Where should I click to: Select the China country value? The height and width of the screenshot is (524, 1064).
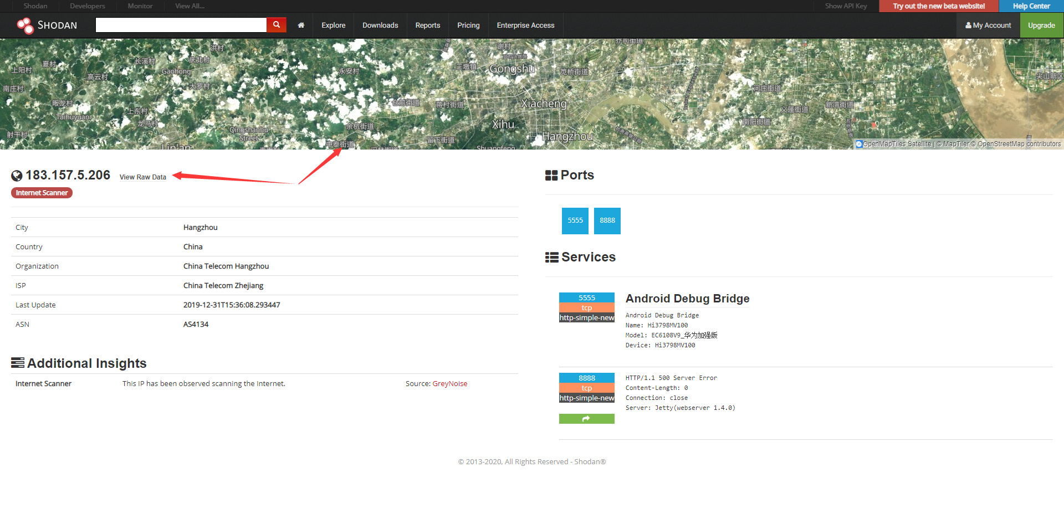point(193,247)
